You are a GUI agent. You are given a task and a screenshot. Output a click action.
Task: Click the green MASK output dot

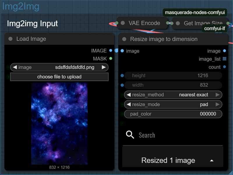tap(111, 59)
